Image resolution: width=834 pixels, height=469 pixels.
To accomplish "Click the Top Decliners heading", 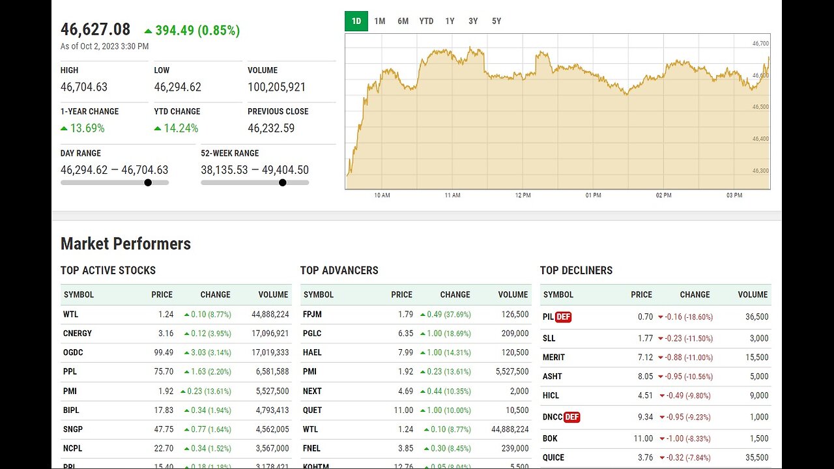I will pyautogui.click(x=577, y=270).
